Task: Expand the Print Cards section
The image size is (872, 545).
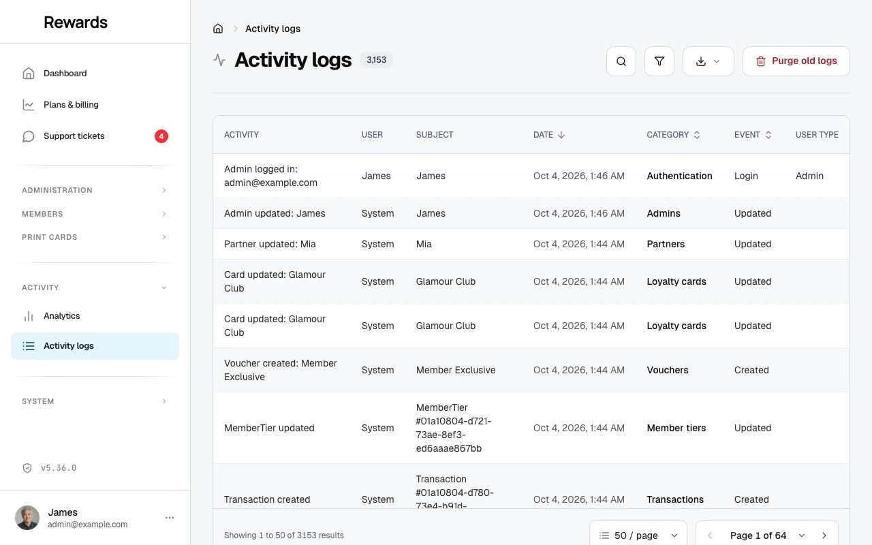Action: point(95,237)
